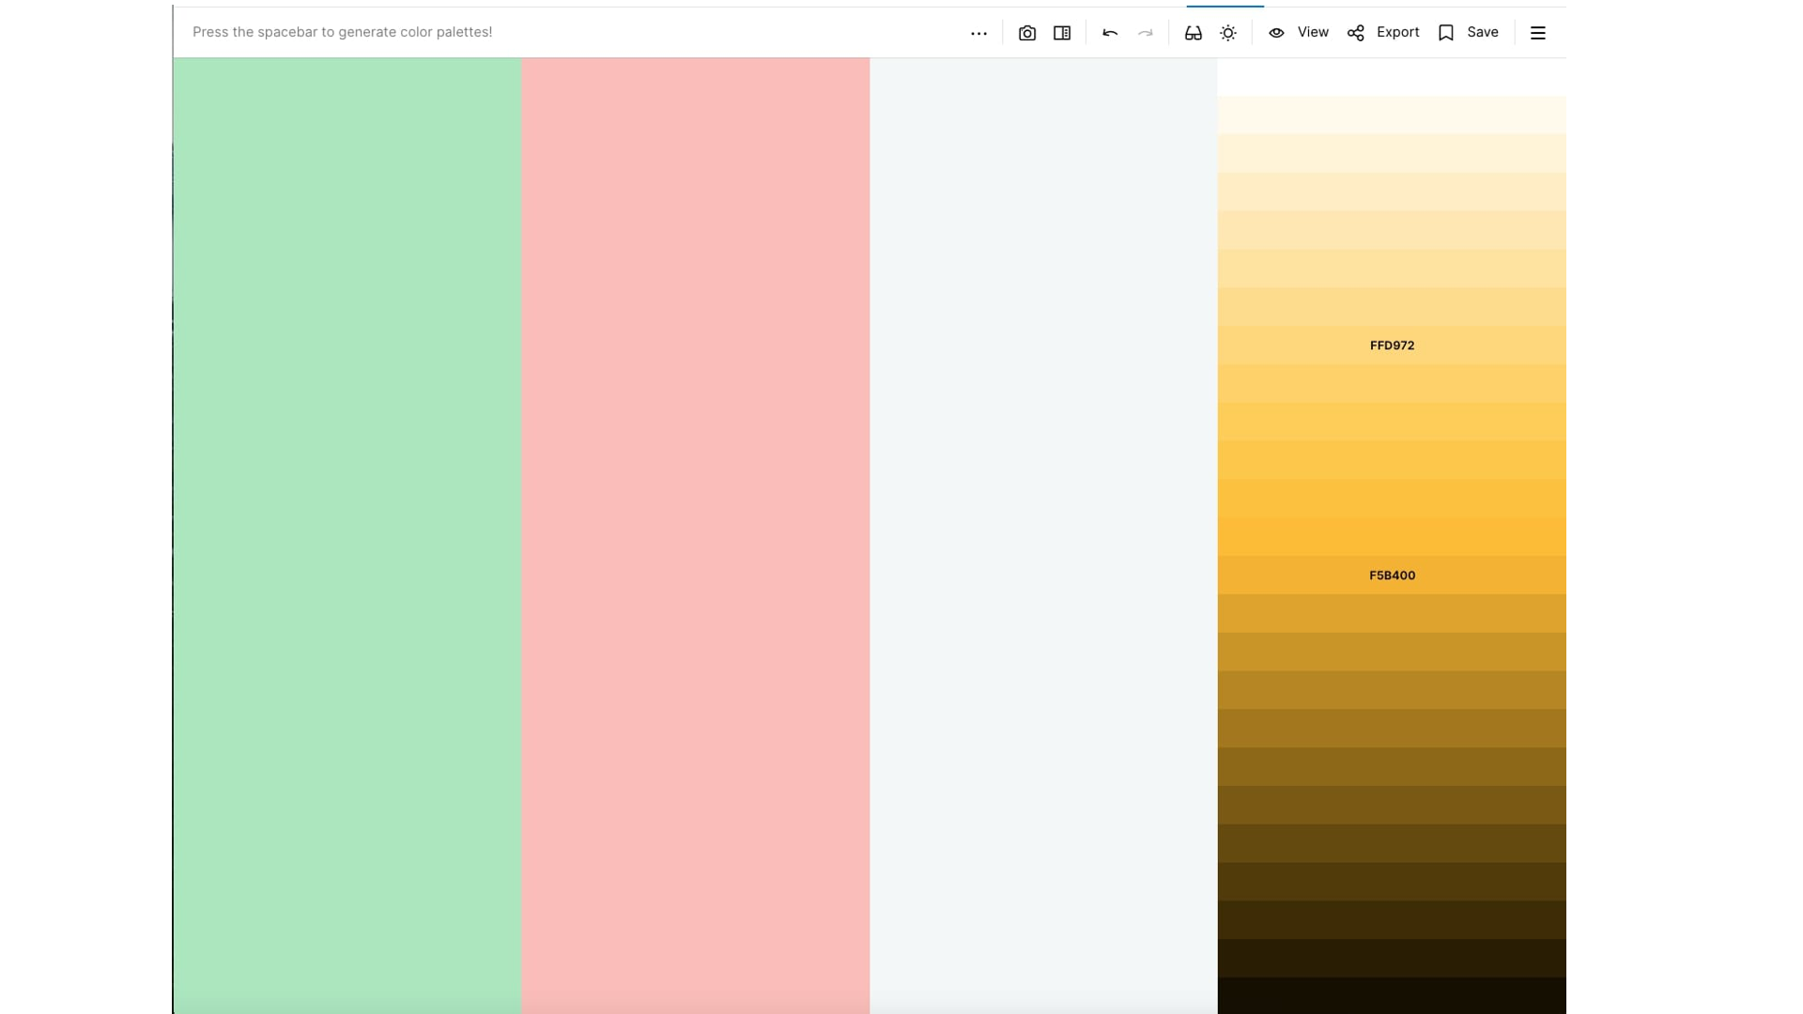This screenshot has width=1803, height=1014.
Task: Open the camera image picker icon
Action: click(x=1026, y=32)
